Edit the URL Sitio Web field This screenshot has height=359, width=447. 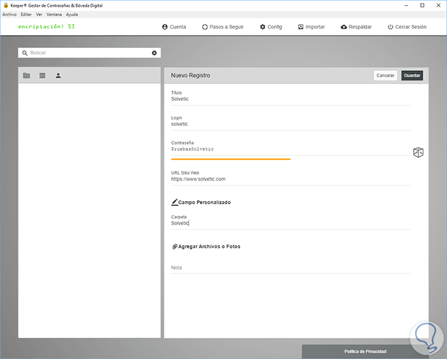coord(291,179)
